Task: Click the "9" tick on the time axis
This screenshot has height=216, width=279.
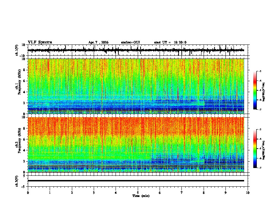Action: tap(225, 193)
